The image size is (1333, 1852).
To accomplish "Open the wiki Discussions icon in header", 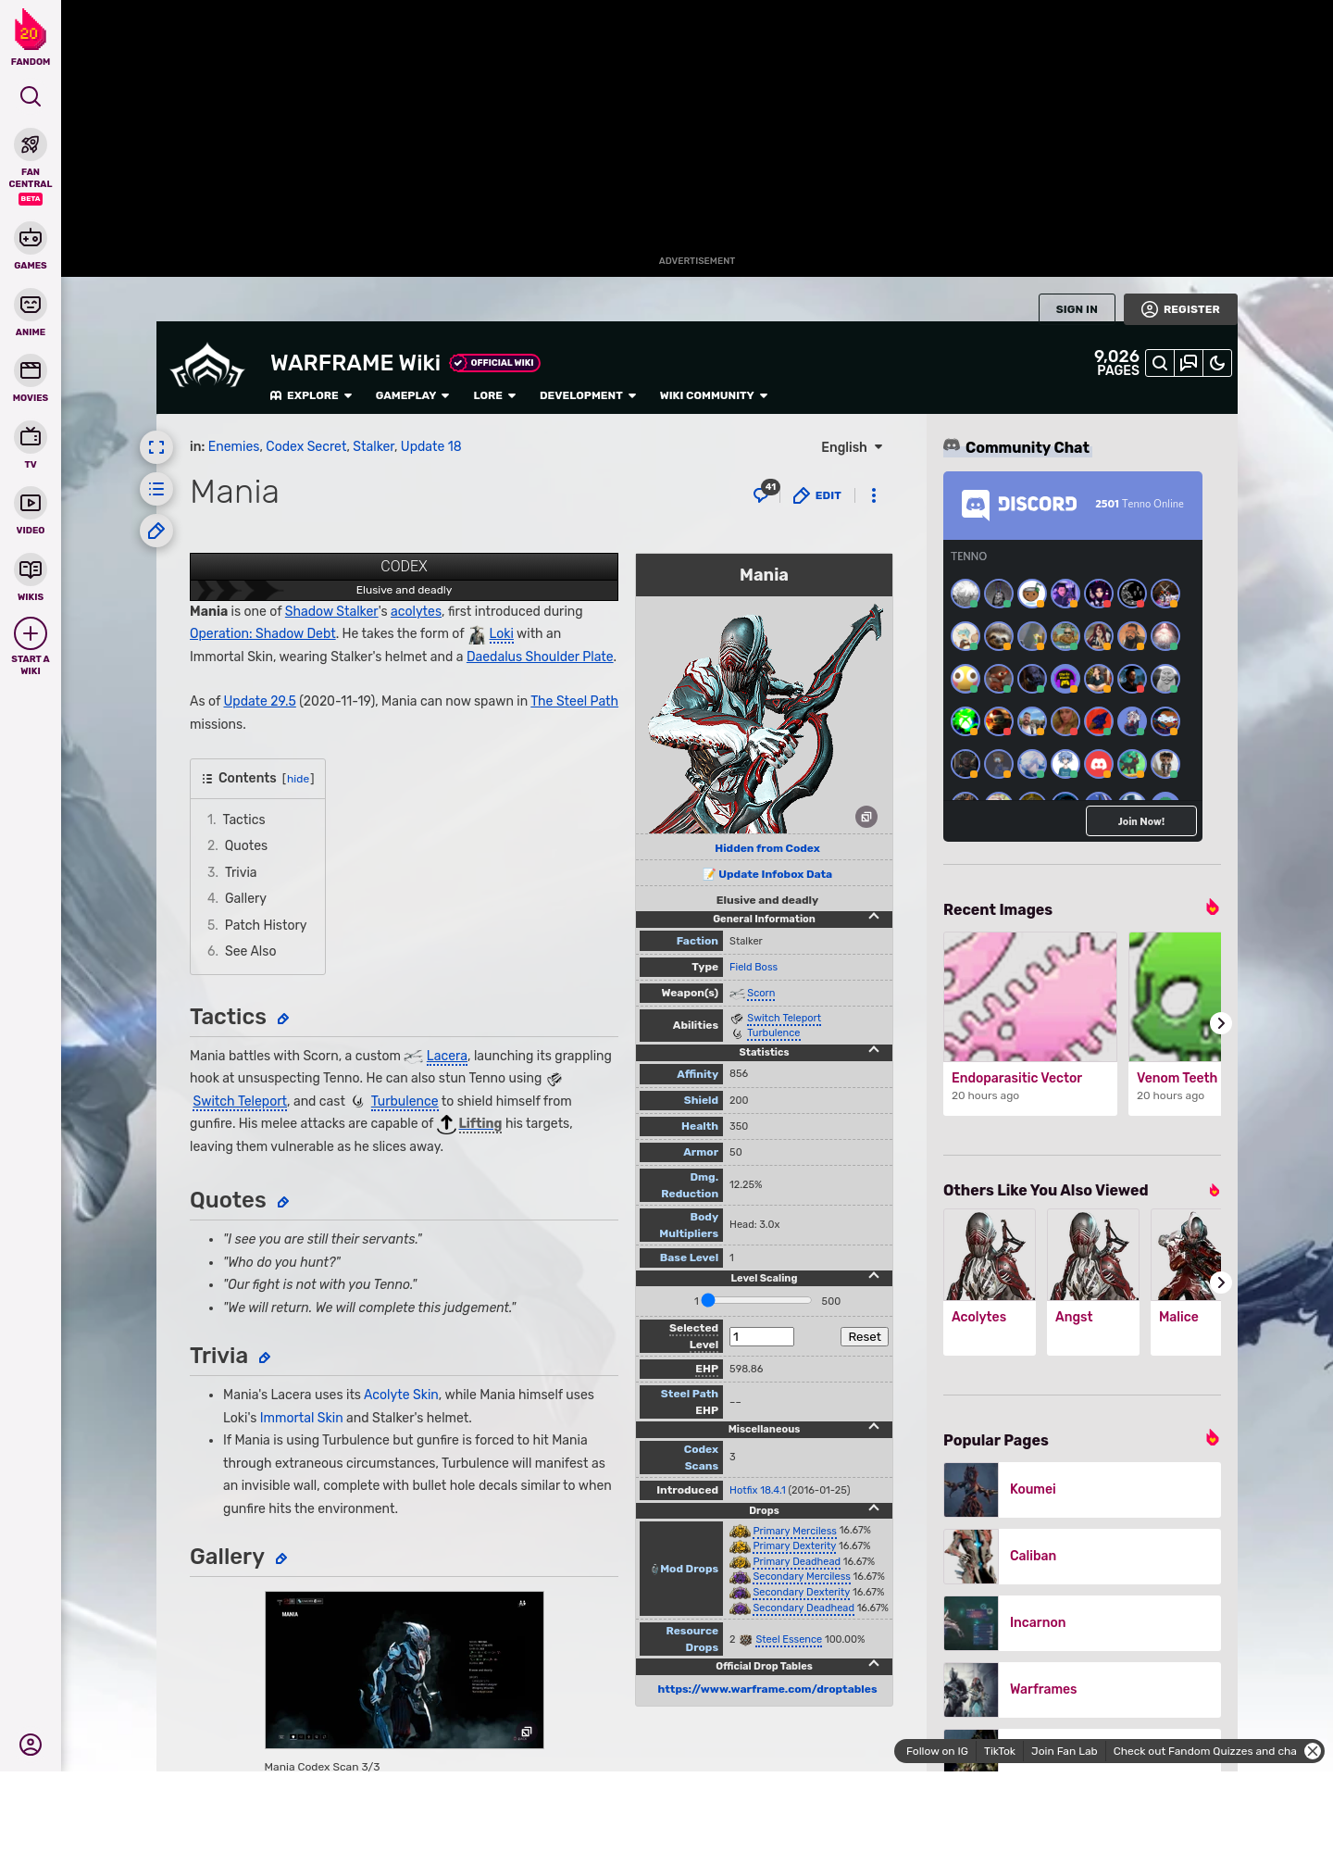I will [1189, 363].
